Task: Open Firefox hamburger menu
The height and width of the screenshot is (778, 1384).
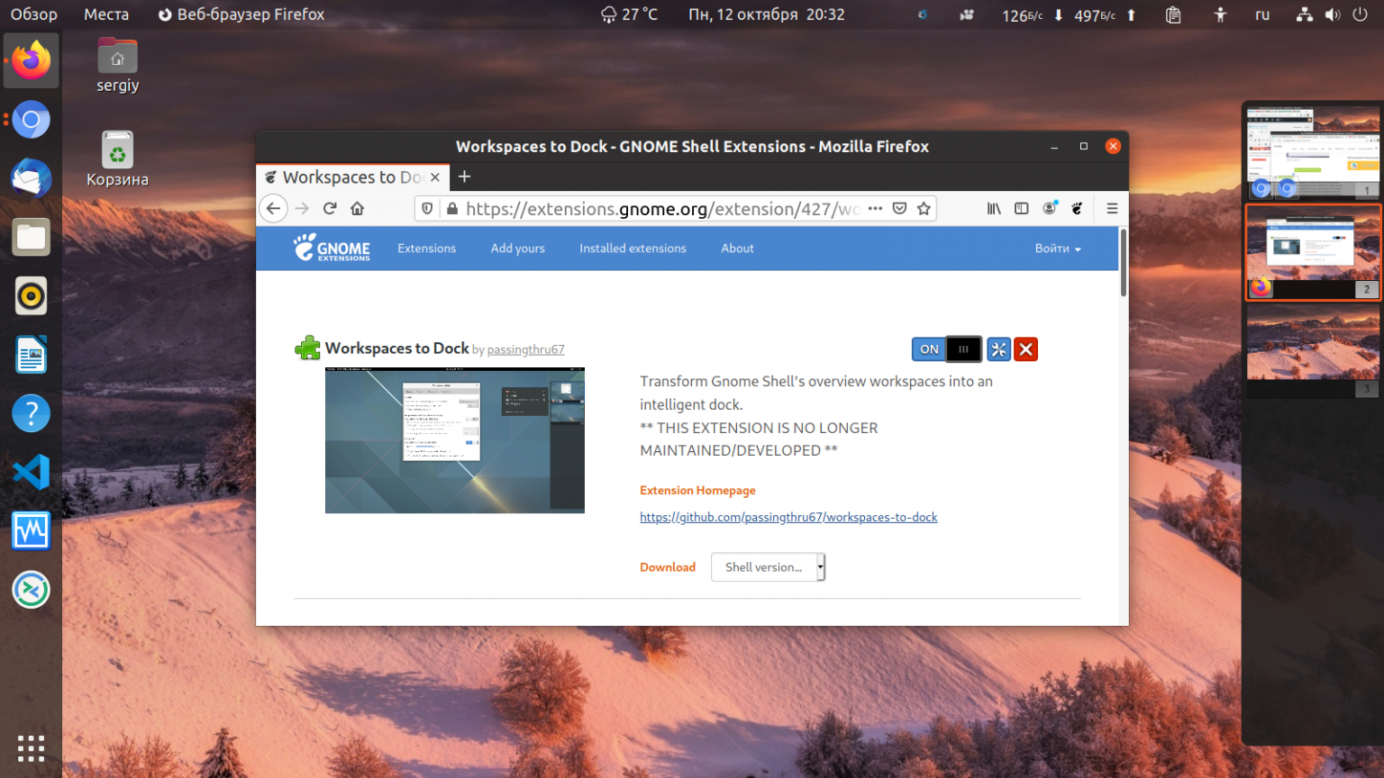Action: pyautogui.click(x=1112, y=208)
